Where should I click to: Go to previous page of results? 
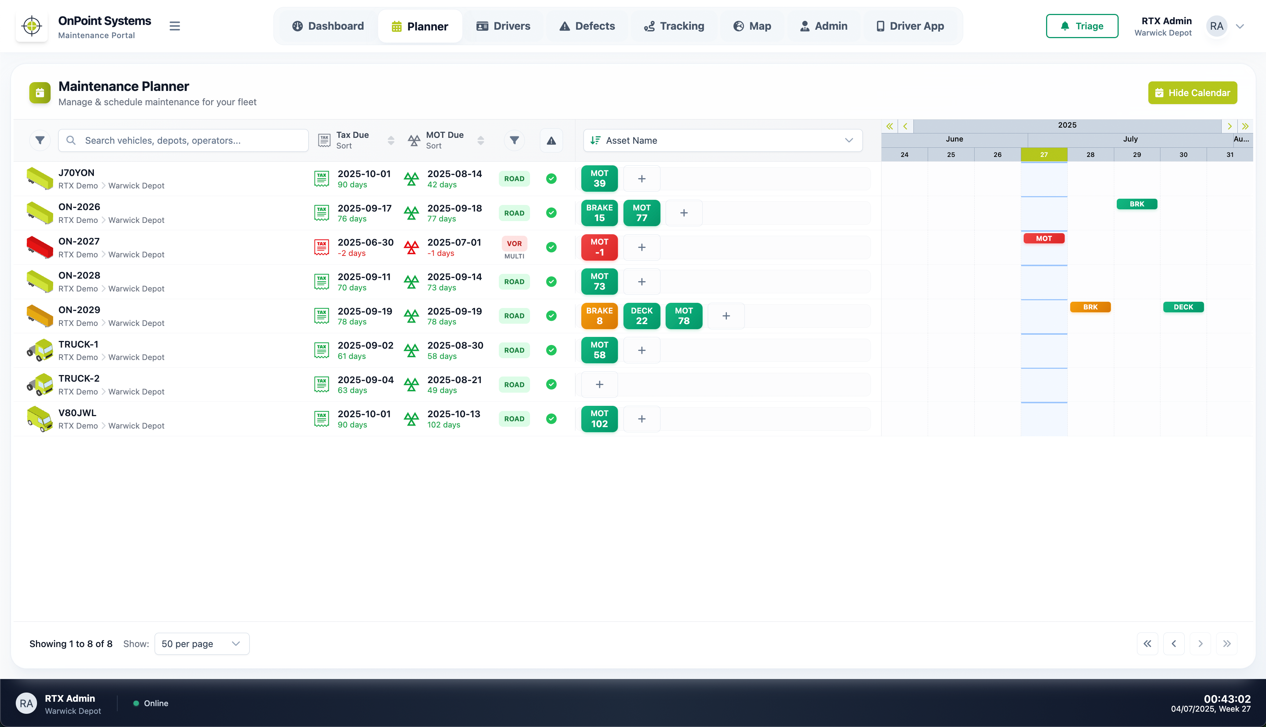(1174, 644)
